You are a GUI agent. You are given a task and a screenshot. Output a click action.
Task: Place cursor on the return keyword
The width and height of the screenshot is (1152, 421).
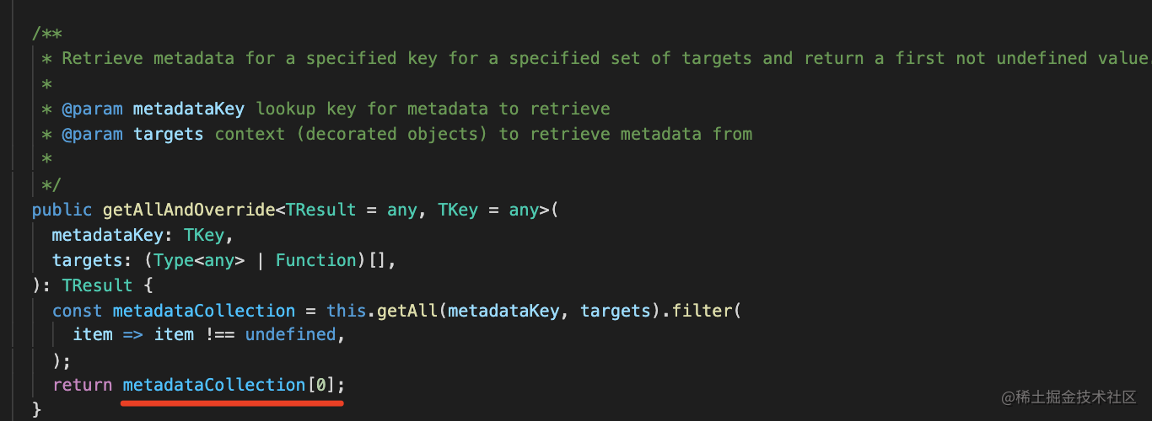pos(83,385)
